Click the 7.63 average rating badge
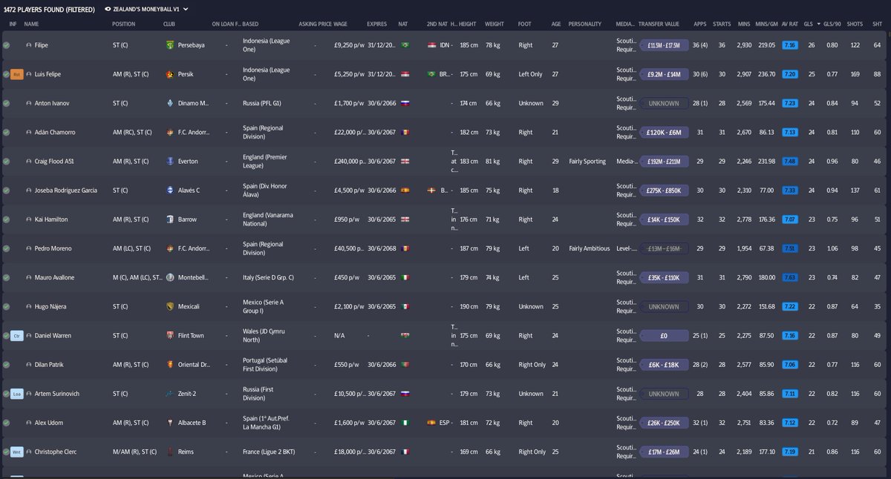 (790, 277)
